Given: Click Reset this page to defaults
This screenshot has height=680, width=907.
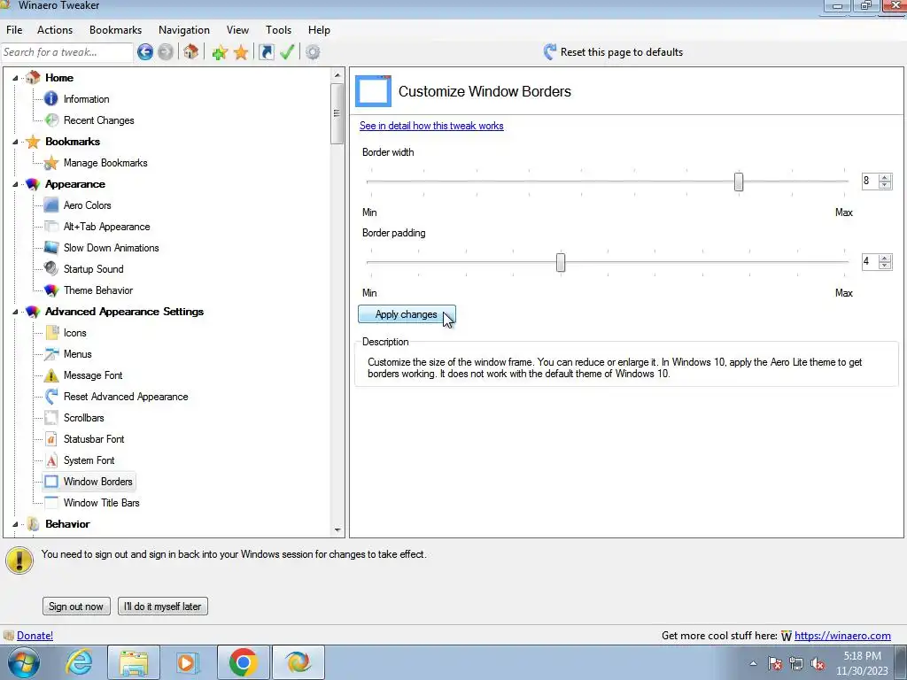Looking at the screenshot, I should (613, 52).
